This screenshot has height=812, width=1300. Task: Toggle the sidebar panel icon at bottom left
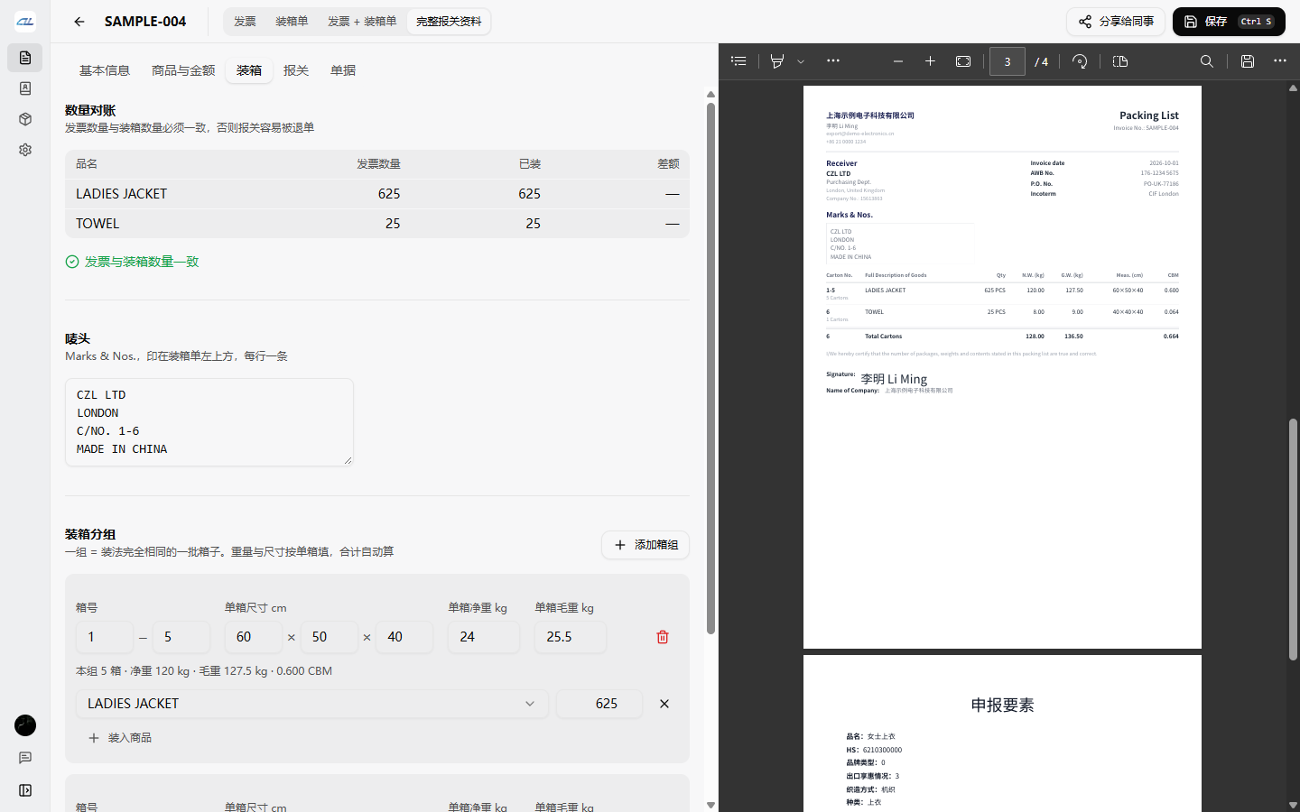(x=25, y=790)
